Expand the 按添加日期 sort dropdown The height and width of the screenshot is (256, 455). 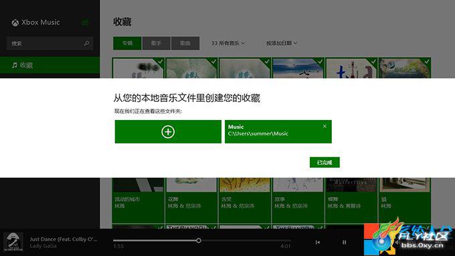click(282, 44)
